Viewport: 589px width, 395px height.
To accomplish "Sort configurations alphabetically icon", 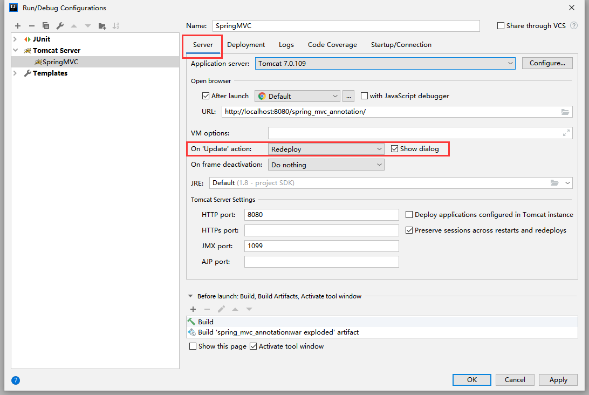I will 116,26.
